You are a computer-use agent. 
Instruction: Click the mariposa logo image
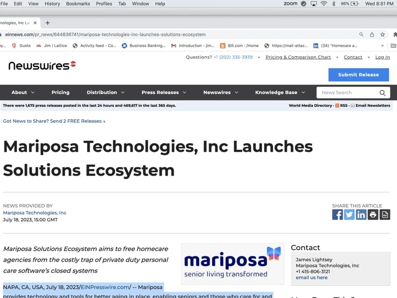(232, 264)
